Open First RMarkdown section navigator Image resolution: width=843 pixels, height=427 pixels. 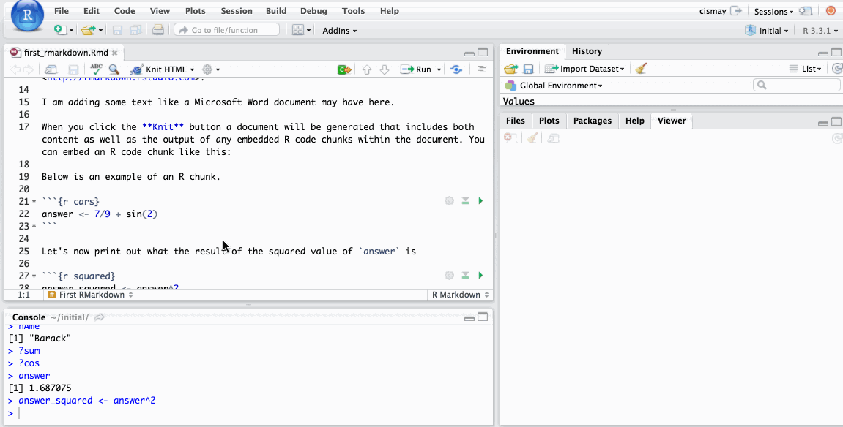(90, 295)
